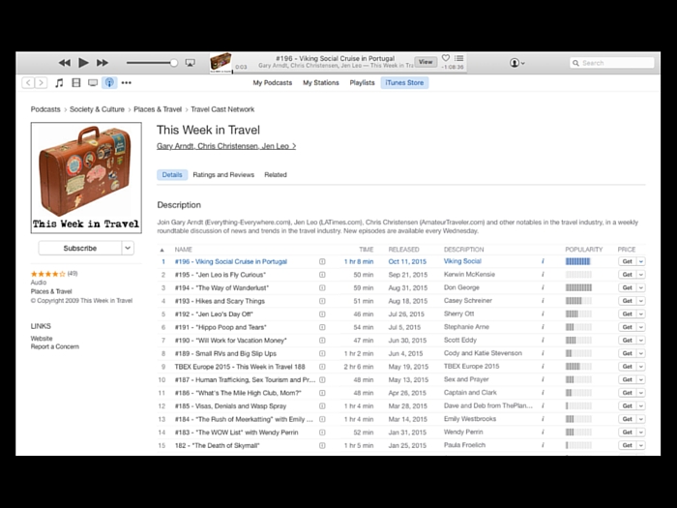Select episode #189 Small RVs and Big Slip Ups
The image size is (677, 508).
click(x=225, y=353)
